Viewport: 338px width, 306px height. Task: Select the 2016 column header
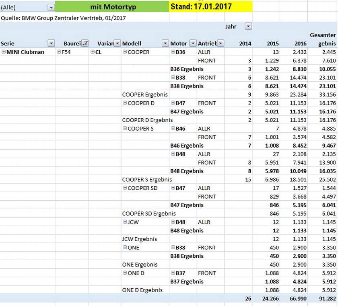click(301, 43)
